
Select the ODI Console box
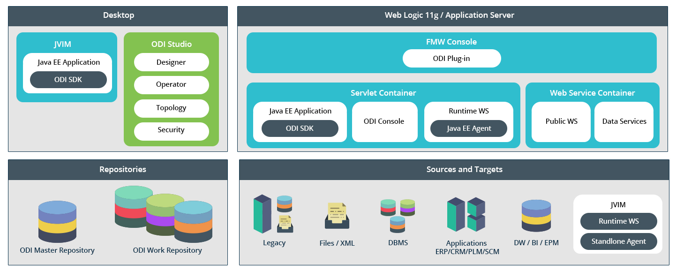tap(384, 121)
